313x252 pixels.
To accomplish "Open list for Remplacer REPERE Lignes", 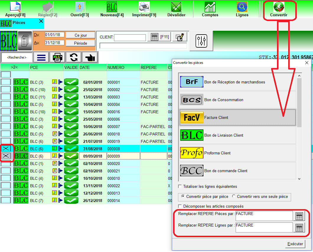I will coord(299,227).
